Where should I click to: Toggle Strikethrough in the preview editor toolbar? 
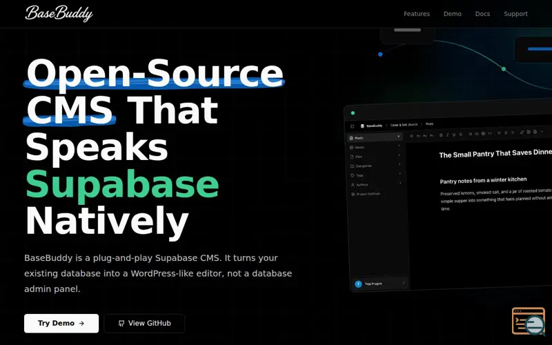tap(460, 134)
